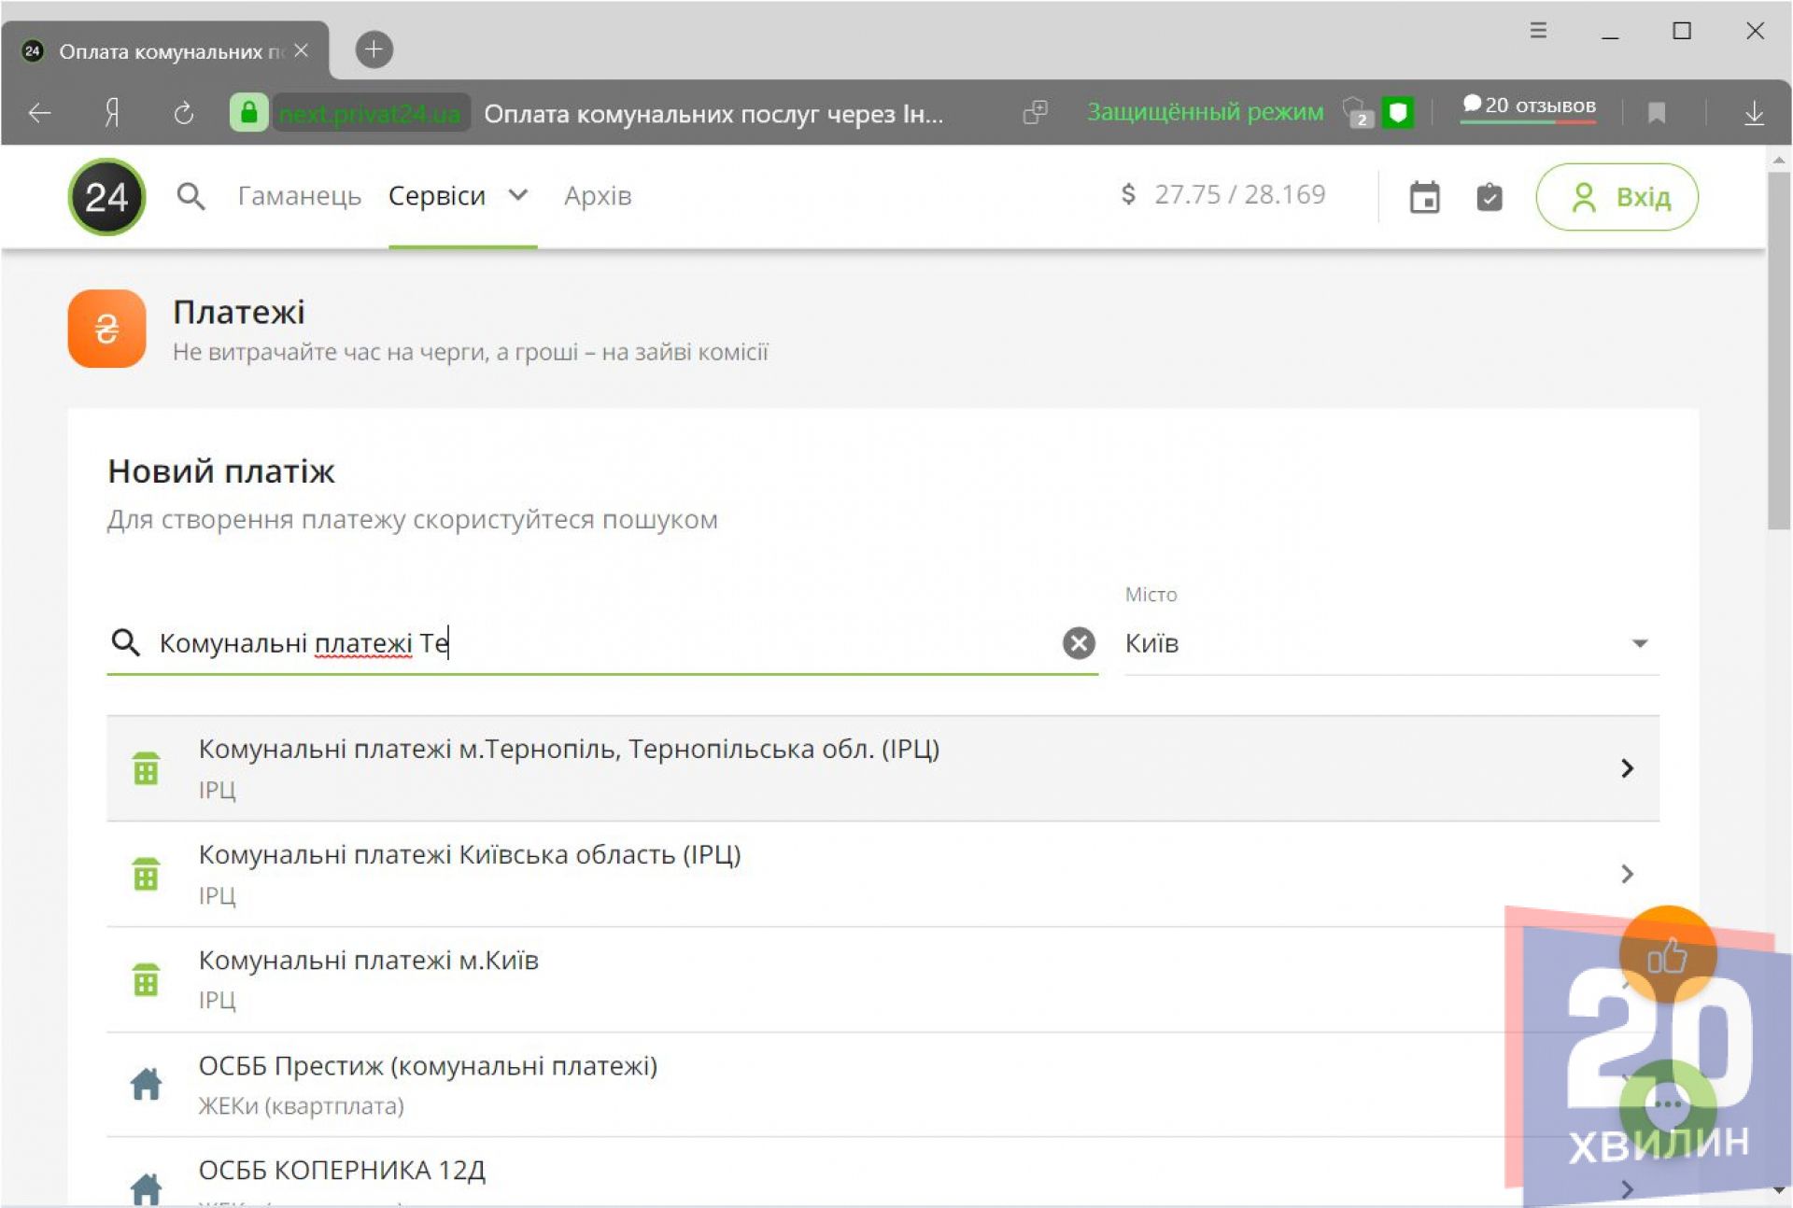Screen dimensions: 1793x1208
Task: Open the calendar icon in header
Action: [x=1424, y=197]
